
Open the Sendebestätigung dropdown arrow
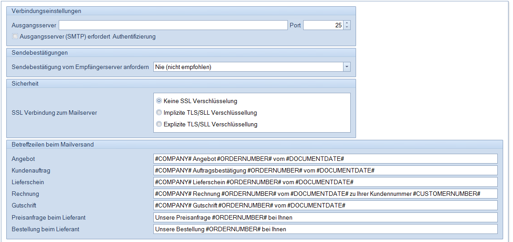coord(347,67)
